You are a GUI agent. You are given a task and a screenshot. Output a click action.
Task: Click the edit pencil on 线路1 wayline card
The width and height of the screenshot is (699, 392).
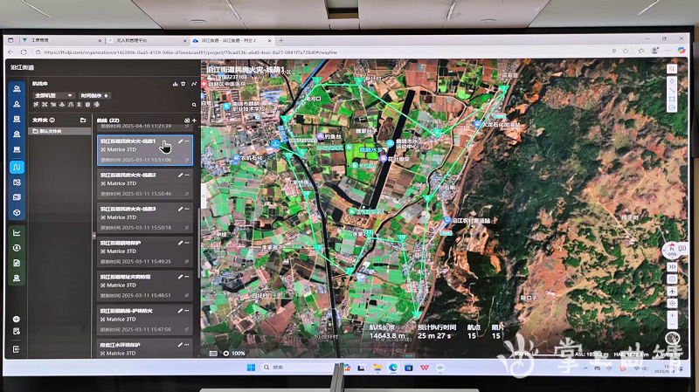181,140
